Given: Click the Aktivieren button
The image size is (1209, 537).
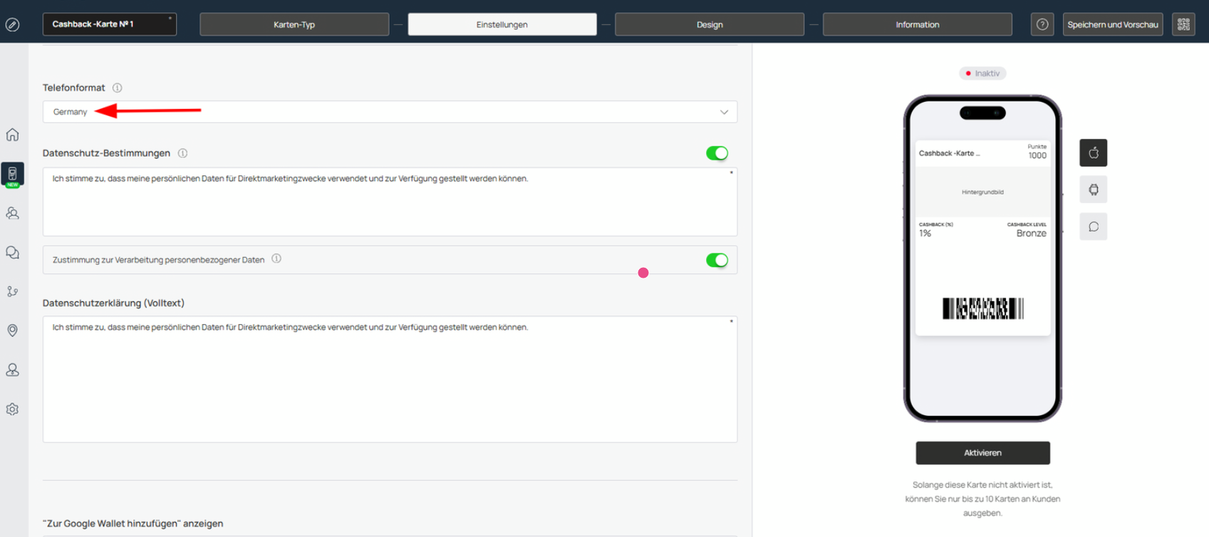Looking at the screenshot, I should click(982, 453).
